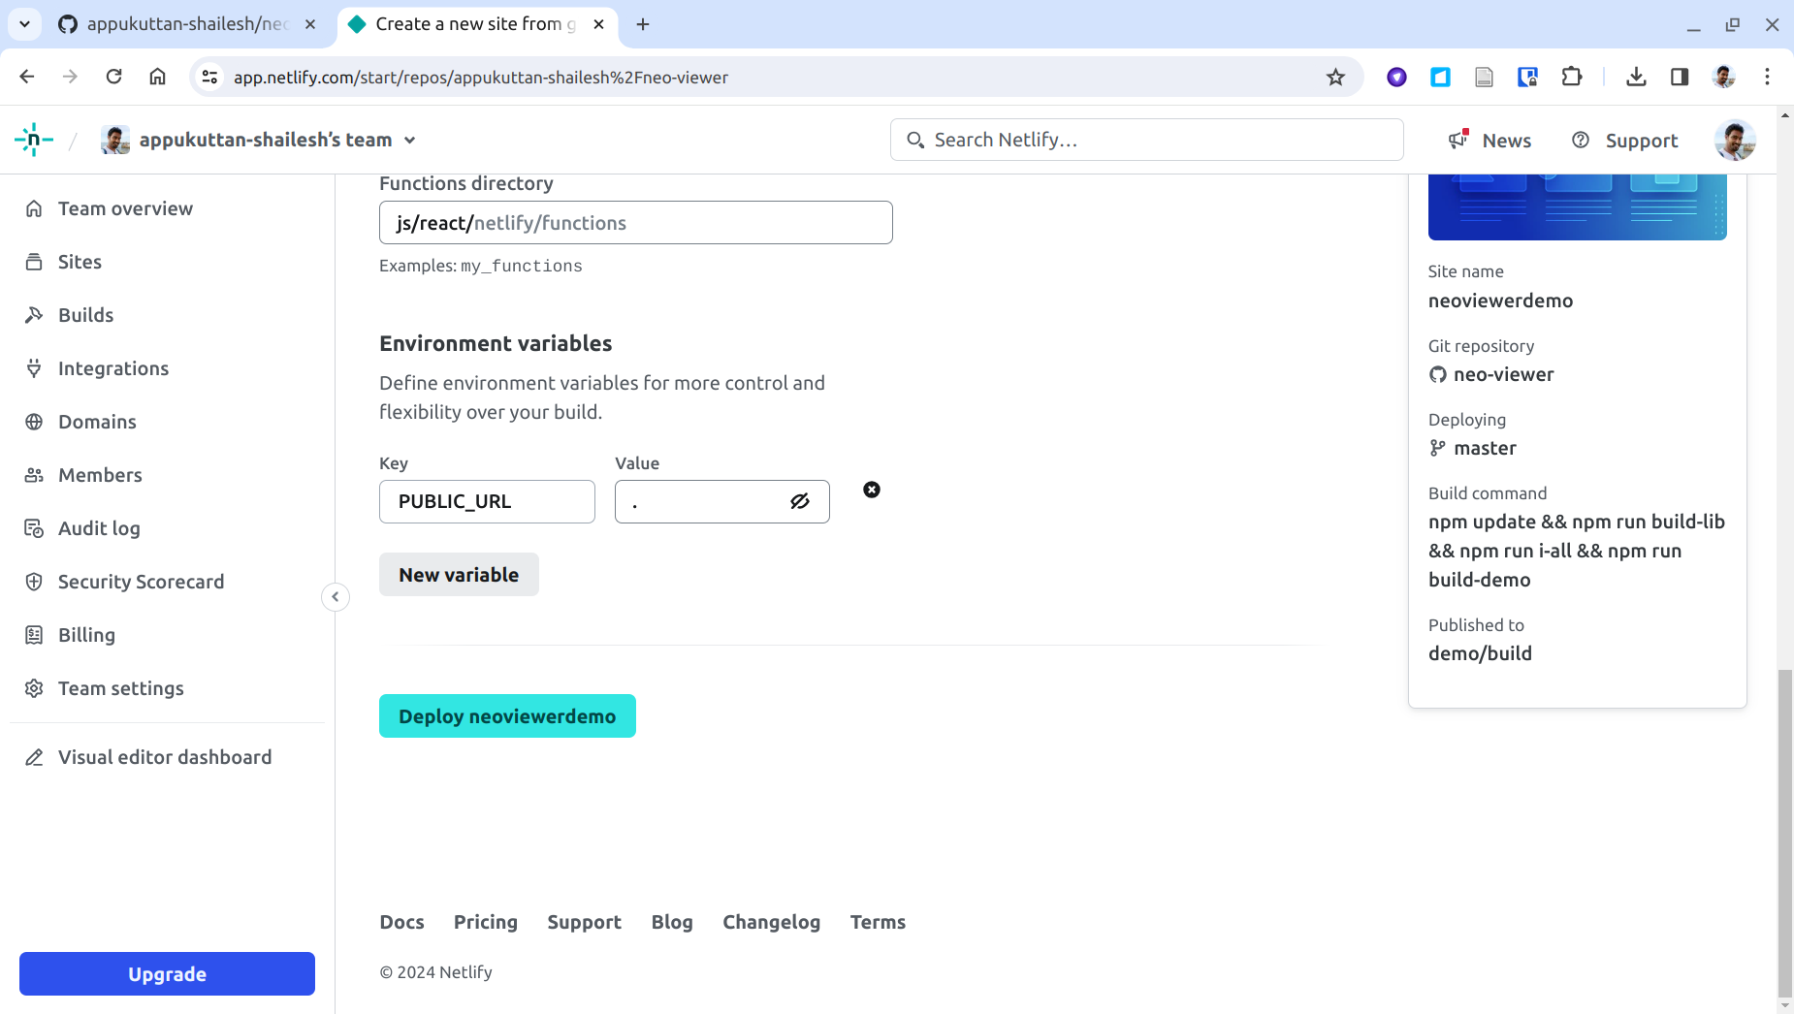Screen dimensions: 1794x1014
Task: Open the Netlify home logo
Action: point(32,139)
